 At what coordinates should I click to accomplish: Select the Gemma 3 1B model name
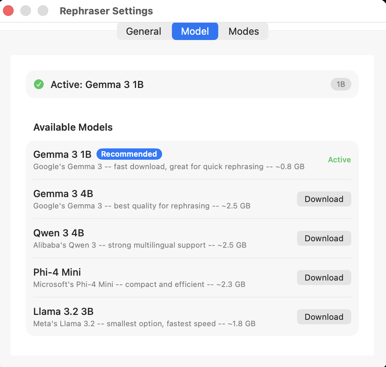(62, 154)
